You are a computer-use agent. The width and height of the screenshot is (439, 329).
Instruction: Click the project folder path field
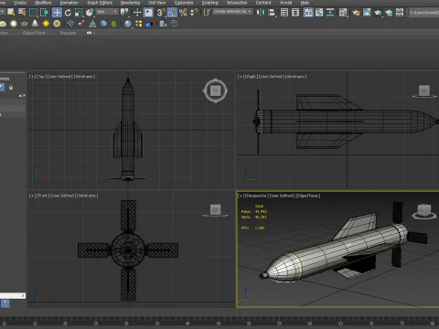click(x=423, y=13)
